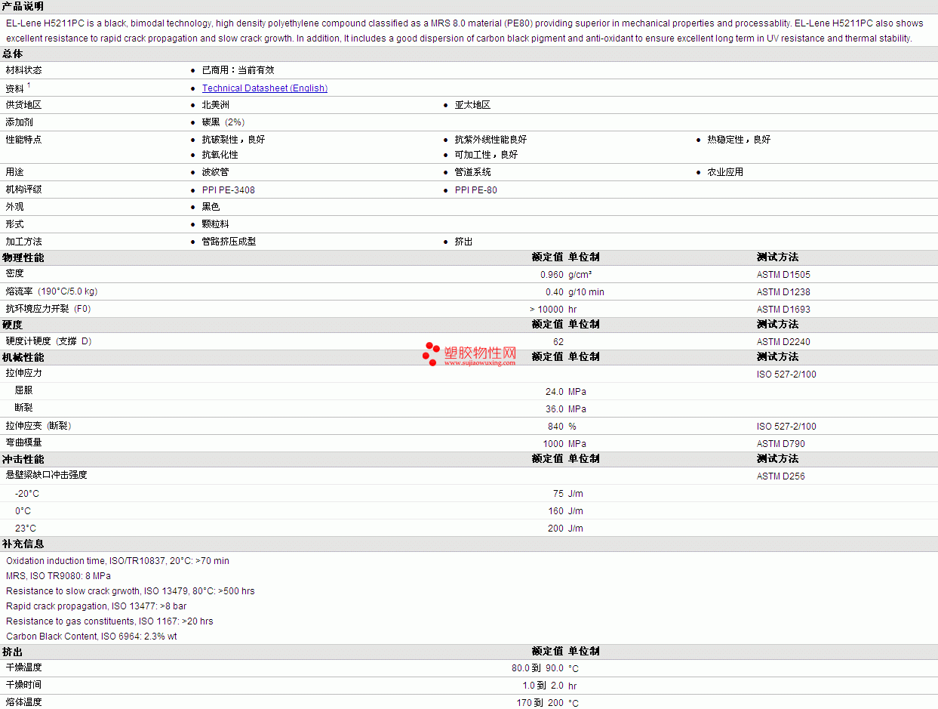Click the 北美洲 region entry
This screenshot has width=938, height=709.
pos(215,105)
